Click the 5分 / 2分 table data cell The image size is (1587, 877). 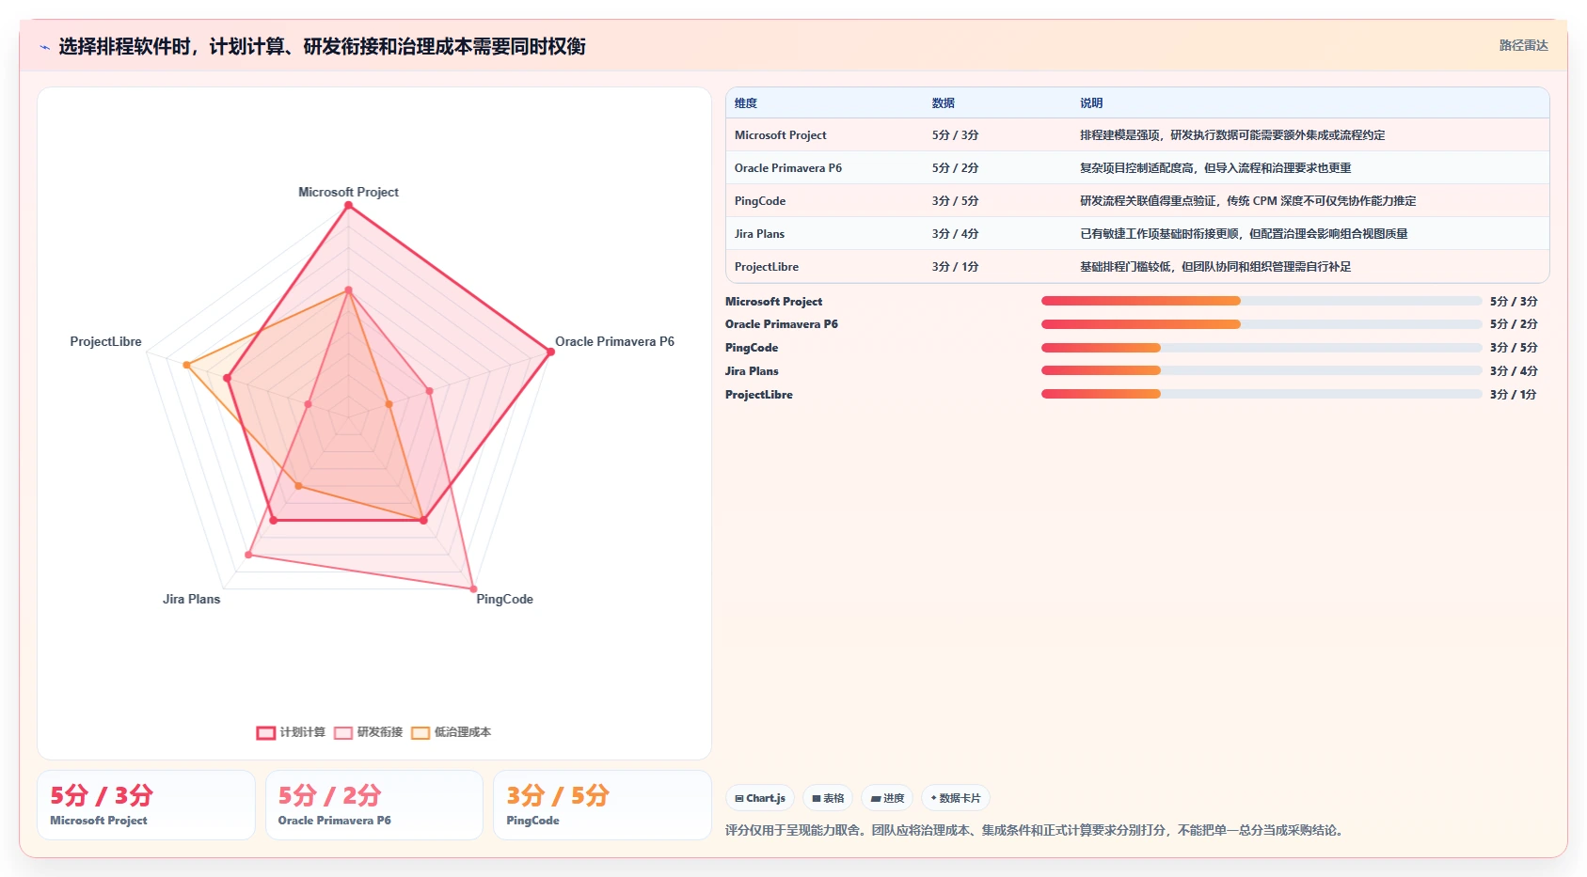click(956, 168)
